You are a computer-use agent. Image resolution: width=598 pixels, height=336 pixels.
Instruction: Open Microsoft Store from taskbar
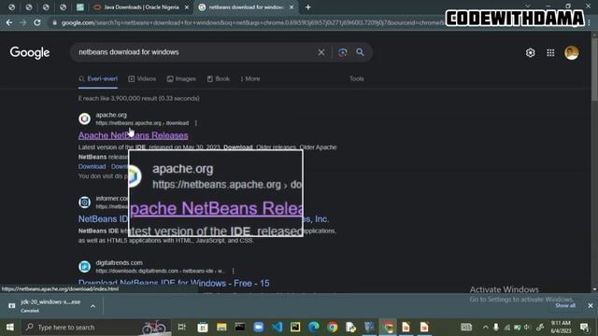coord(203,328)
